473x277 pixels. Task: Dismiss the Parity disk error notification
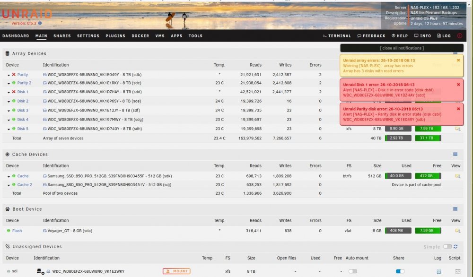(458, 109)
